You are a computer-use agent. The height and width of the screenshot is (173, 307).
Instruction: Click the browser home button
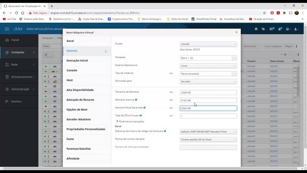(x=23, y=13)
